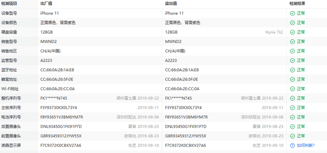327x153 pixels.
Task: Click read value 正面黑色，背面紫色
Action: [x=183, y=23]
